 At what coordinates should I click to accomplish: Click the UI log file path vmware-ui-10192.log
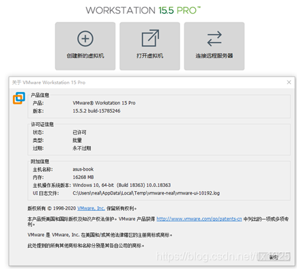click(146, 193)
